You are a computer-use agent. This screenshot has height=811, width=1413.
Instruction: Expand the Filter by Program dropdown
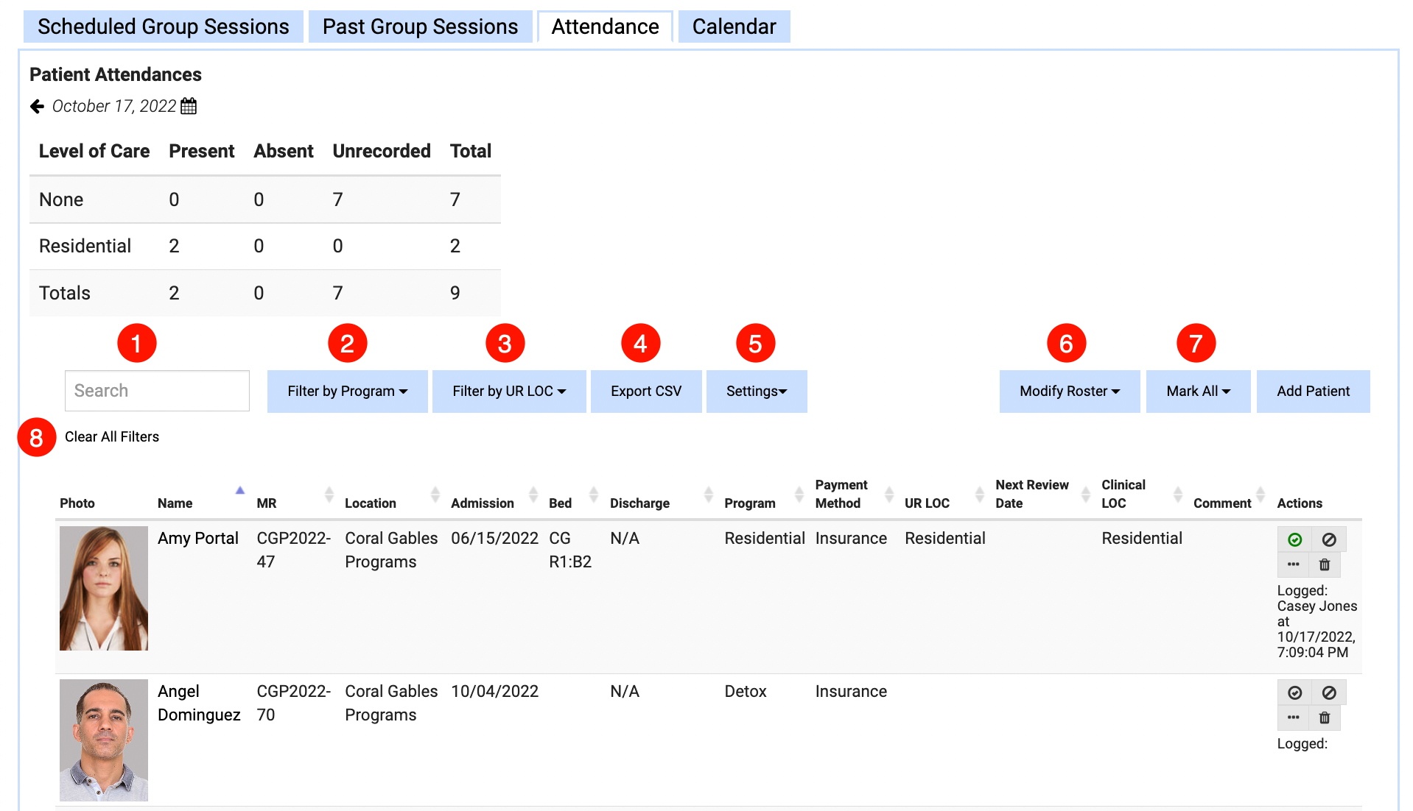coord(347,392)
